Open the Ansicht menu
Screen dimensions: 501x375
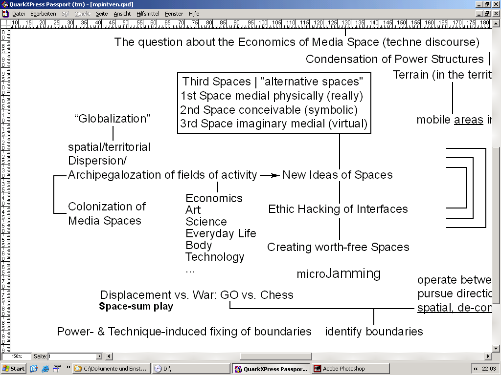(122, 14)
